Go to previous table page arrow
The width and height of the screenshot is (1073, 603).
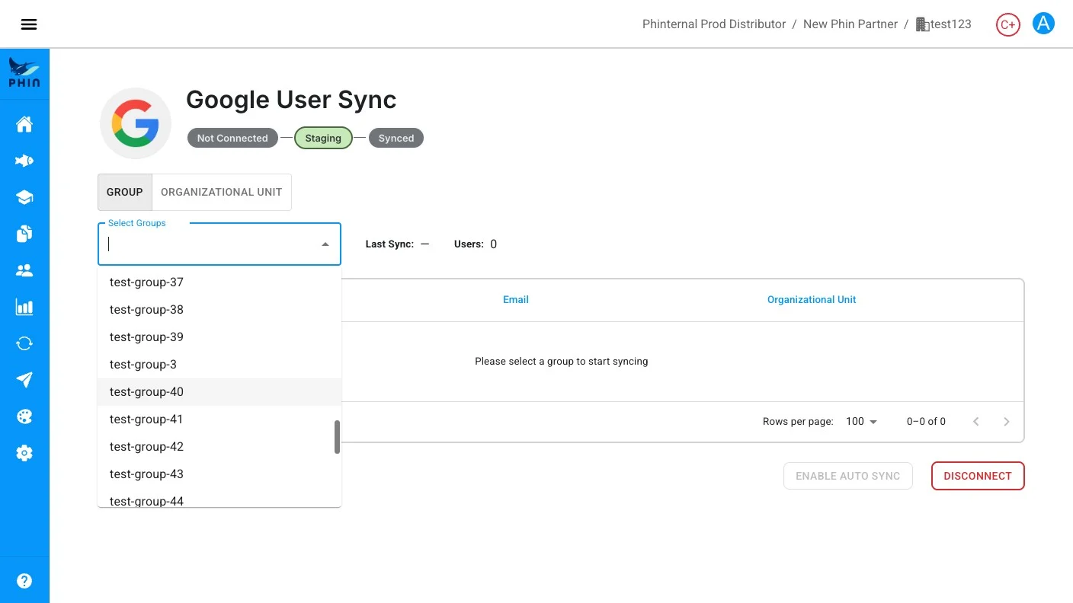click(976, 421)
